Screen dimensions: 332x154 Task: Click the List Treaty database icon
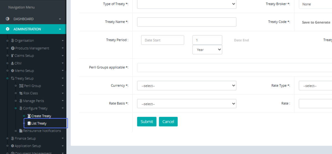(x=29, y=124)
